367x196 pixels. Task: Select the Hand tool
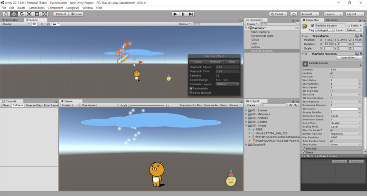(x=6, y=14)
